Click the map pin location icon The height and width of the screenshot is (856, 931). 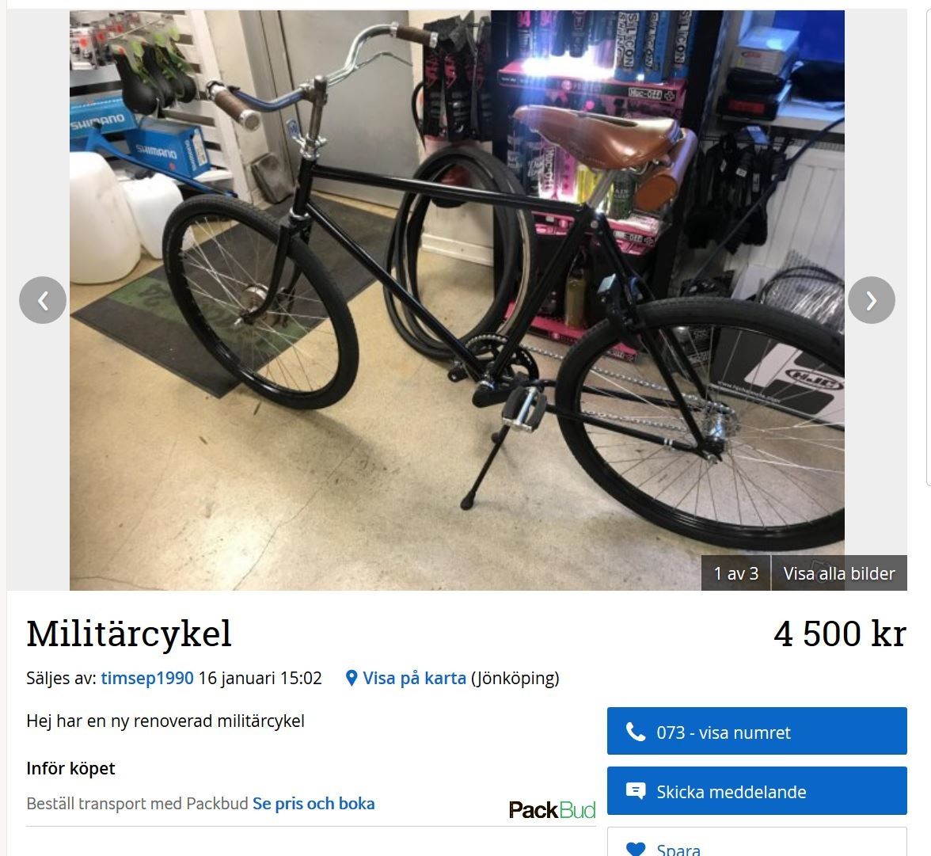(x=351, y=678)
